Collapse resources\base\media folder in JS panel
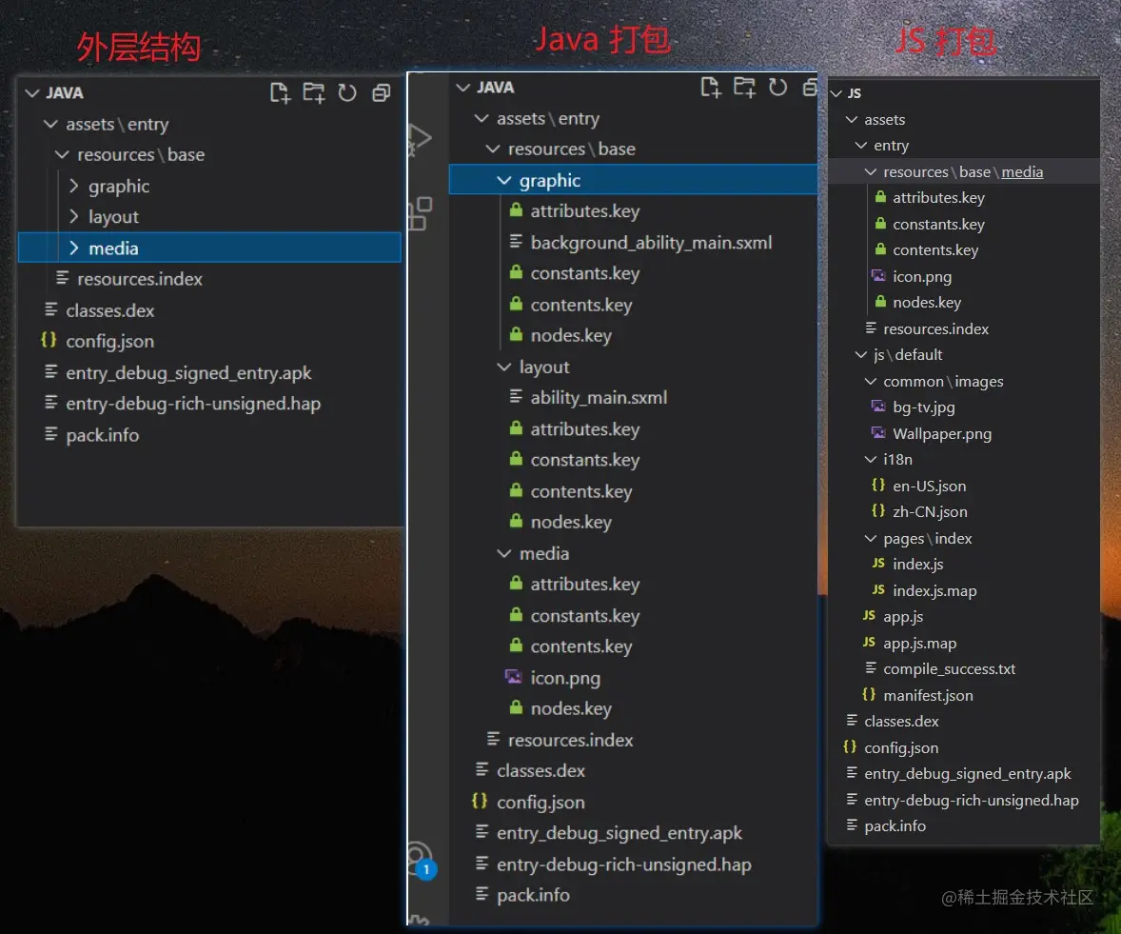 [870, 171]
